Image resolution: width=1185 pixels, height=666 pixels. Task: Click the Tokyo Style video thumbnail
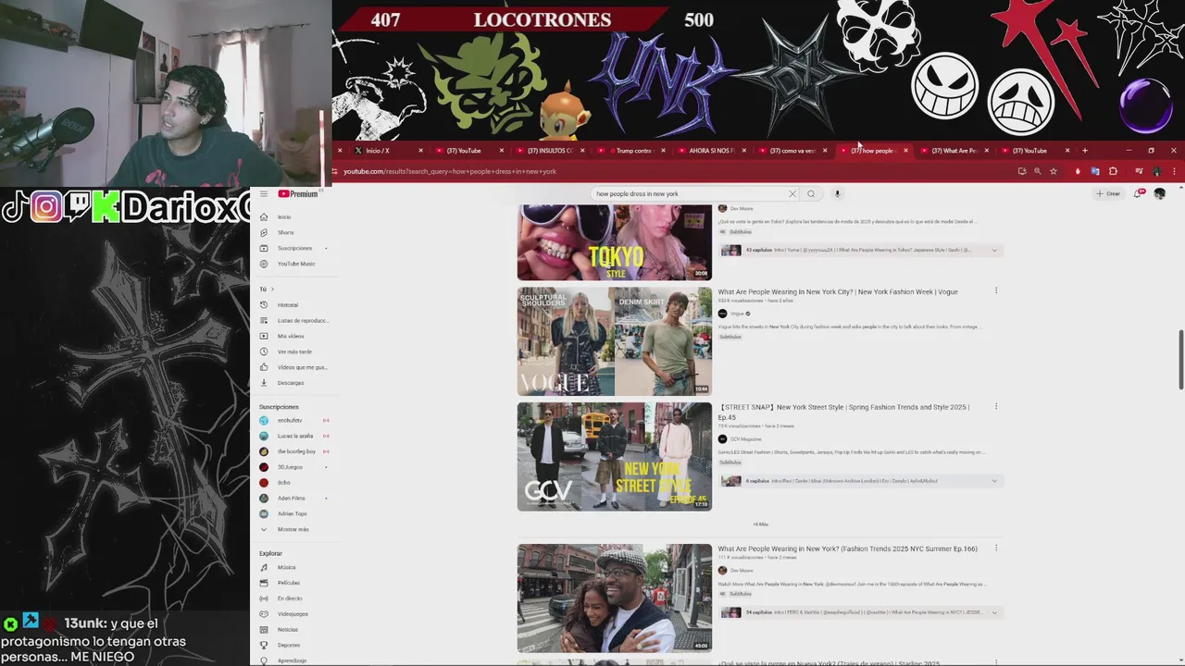tap(615, 242)
